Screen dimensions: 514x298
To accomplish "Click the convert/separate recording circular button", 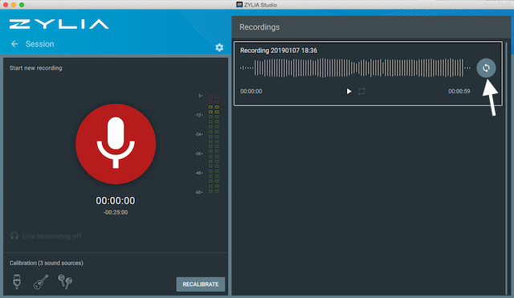I will click(x=486, y=67).
